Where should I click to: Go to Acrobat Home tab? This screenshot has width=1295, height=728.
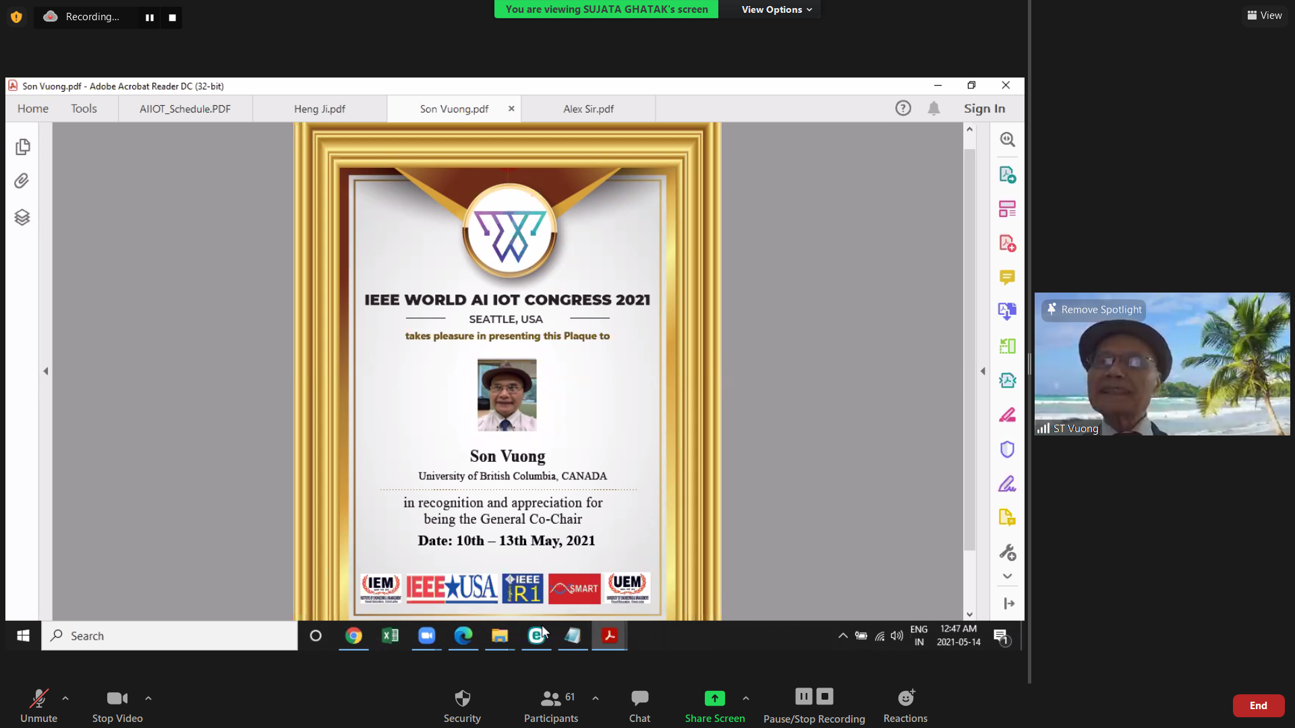click(33, 109)
